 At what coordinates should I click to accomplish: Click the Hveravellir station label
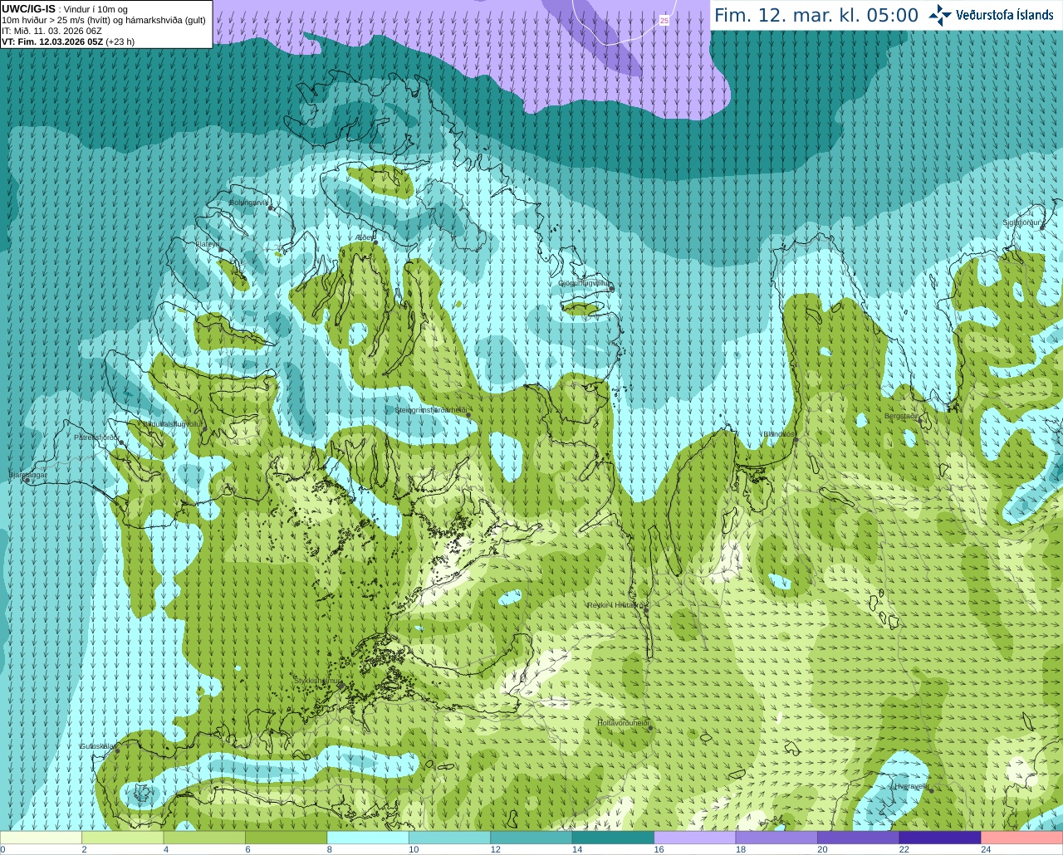point(911,786)
